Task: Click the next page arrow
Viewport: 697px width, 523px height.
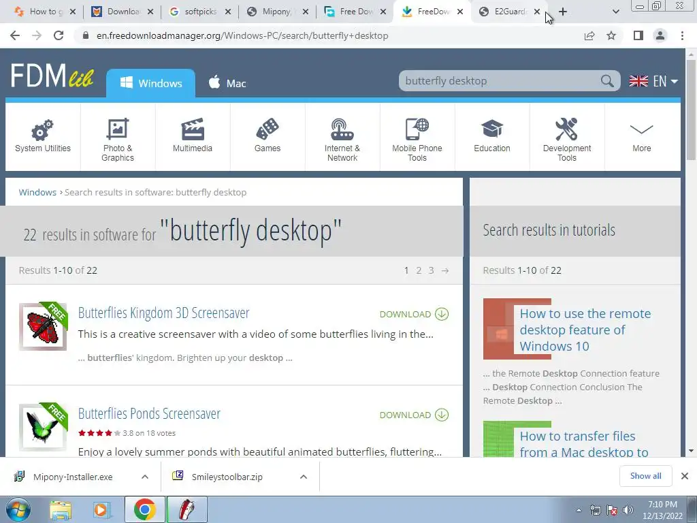Action: [445, 270]
